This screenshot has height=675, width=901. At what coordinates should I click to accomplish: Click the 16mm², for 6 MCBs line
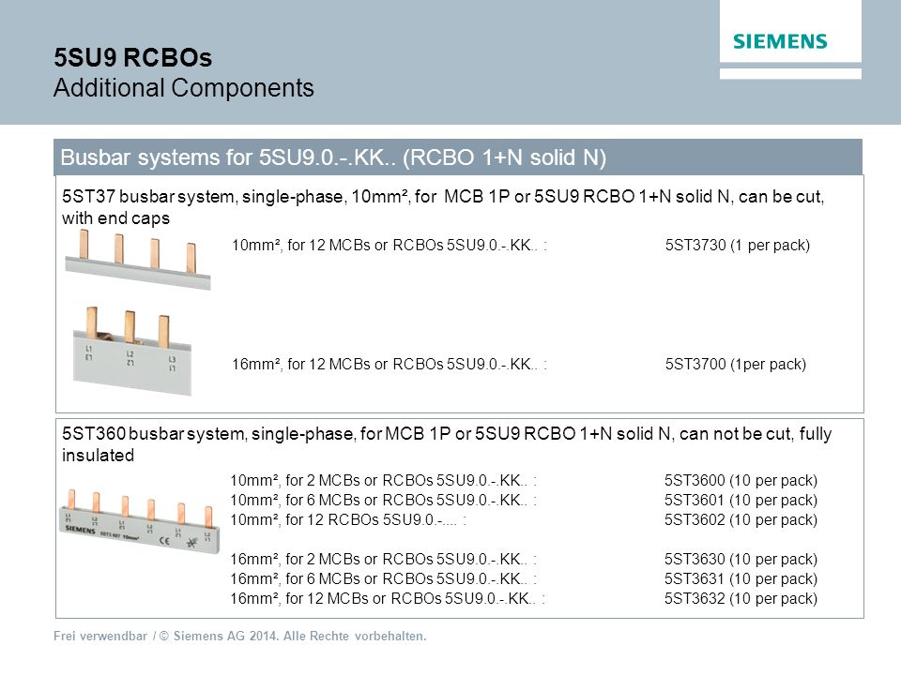tap(383, 578)
